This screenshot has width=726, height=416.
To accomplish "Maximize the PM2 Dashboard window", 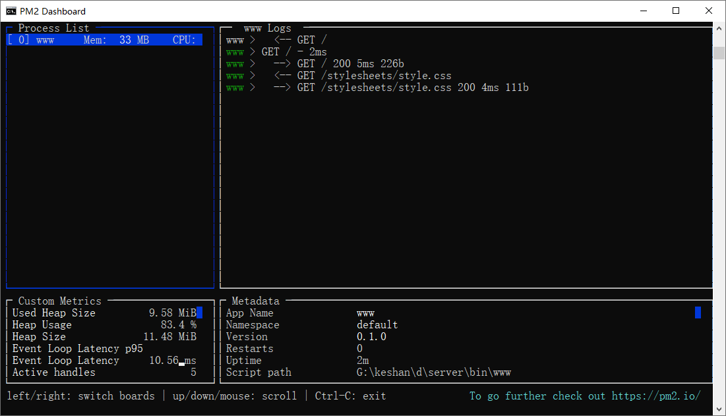I will coord(676,11).
